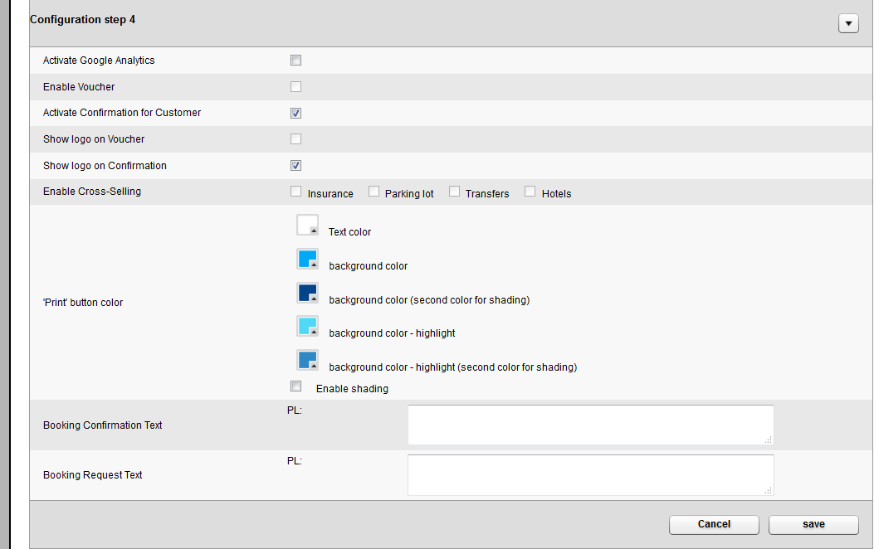Tick the Enable Voucher checkbox
874x549 pixels.
click(x=296, y=87)
